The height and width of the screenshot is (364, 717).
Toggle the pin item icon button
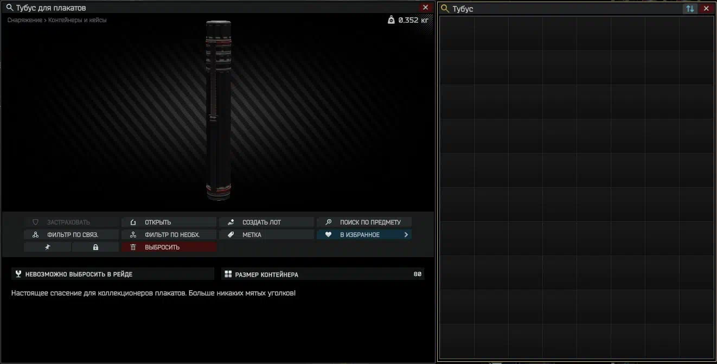[47, 247]
